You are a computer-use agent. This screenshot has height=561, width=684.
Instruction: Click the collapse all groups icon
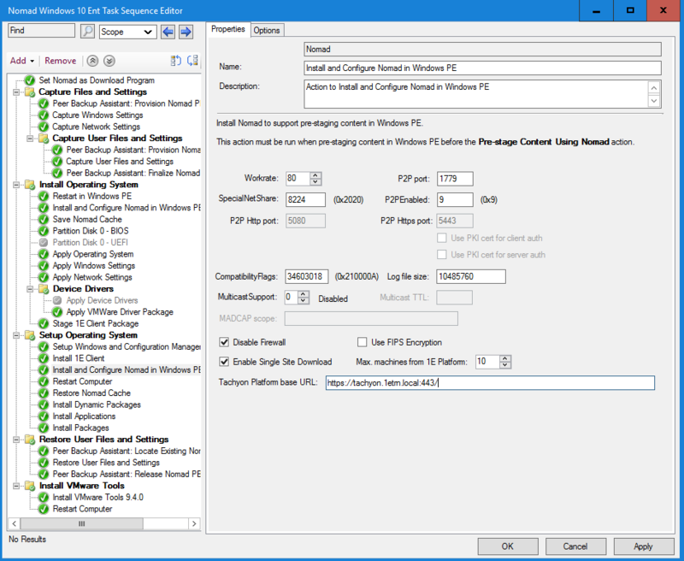176,61
